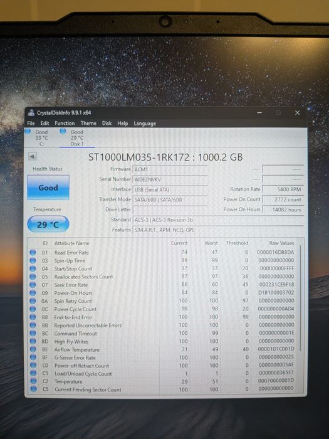Click the drive model title ST1000LM035-1RK172

[138, 157]
